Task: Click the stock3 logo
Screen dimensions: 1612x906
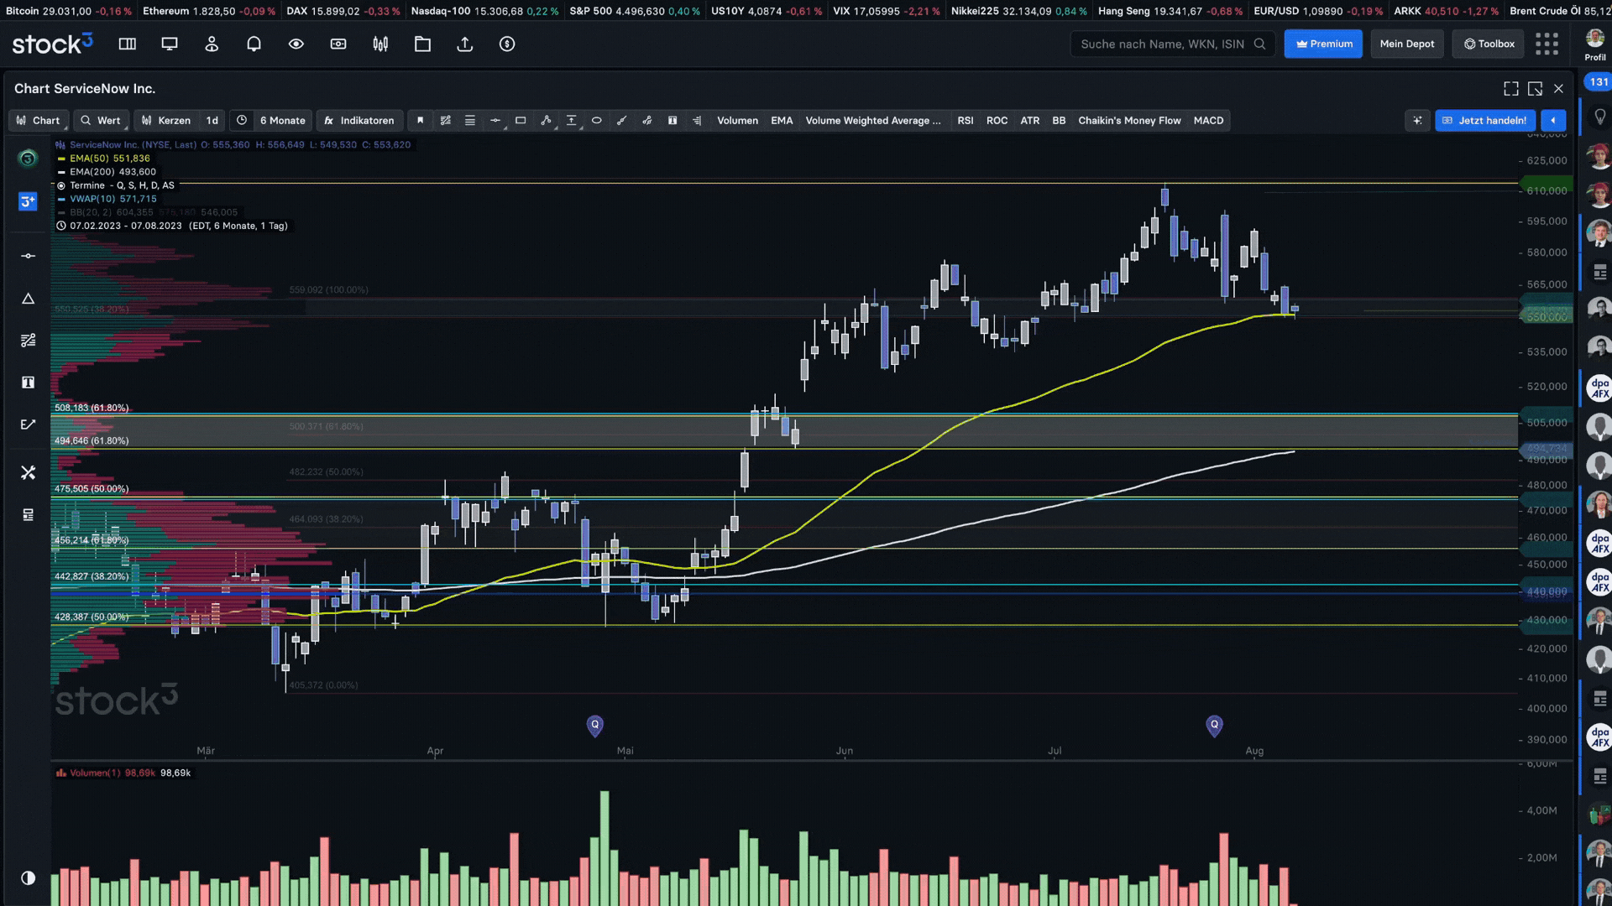Action: [x=52, y=44]
